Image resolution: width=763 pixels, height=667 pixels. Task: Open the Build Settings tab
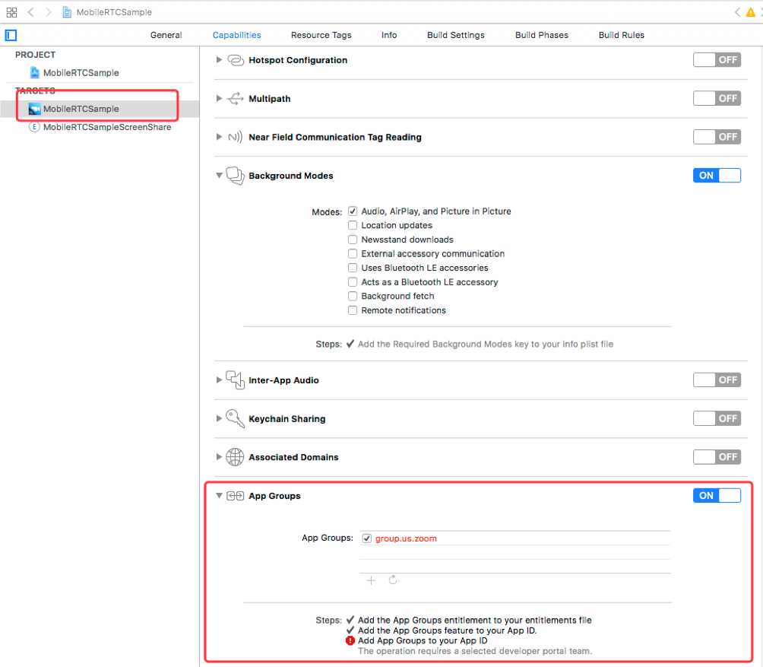coord(456,35)
